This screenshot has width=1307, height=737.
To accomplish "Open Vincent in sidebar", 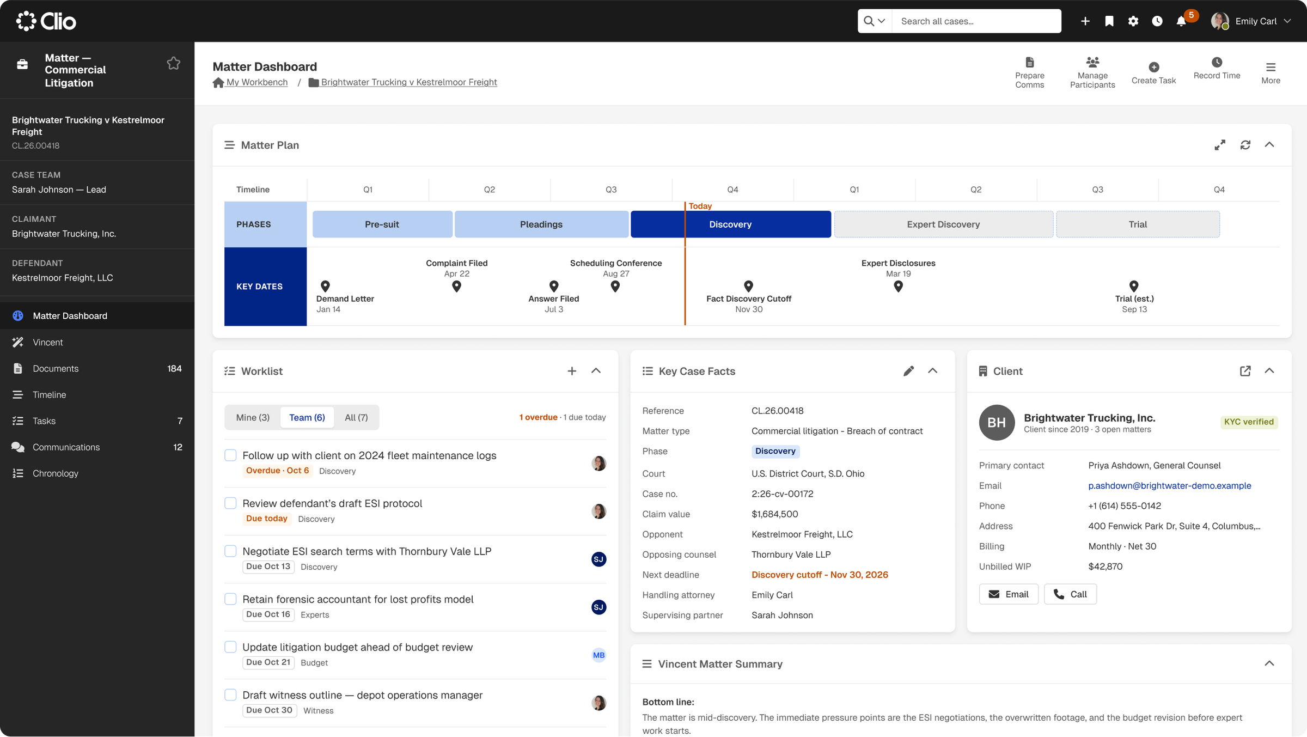I will coord(97,342).
